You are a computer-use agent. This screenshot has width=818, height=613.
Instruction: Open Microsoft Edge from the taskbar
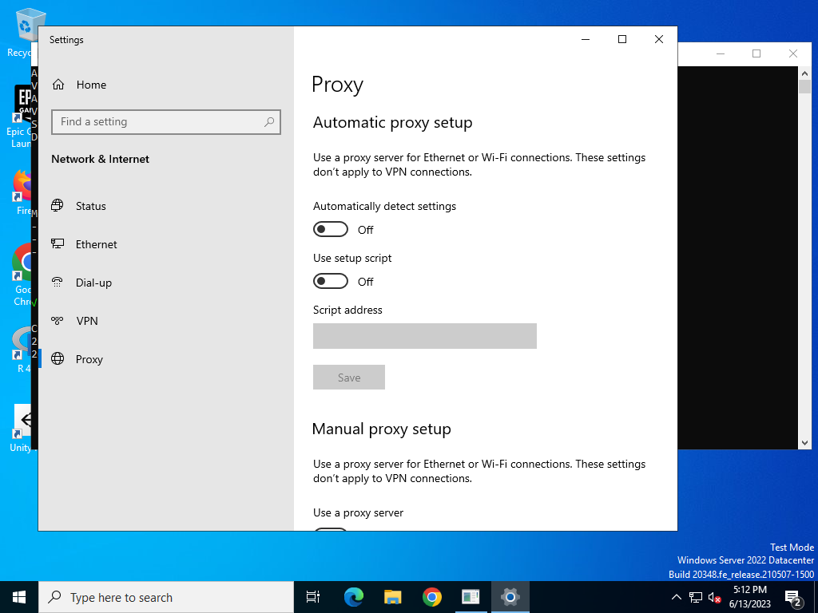click(354, 597)
